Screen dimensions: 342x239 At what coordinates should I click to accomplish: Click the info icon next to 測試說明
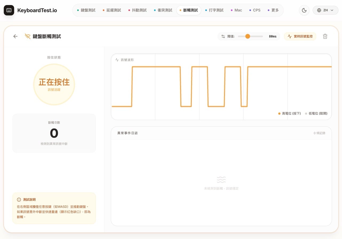click(x=18, y=200)
